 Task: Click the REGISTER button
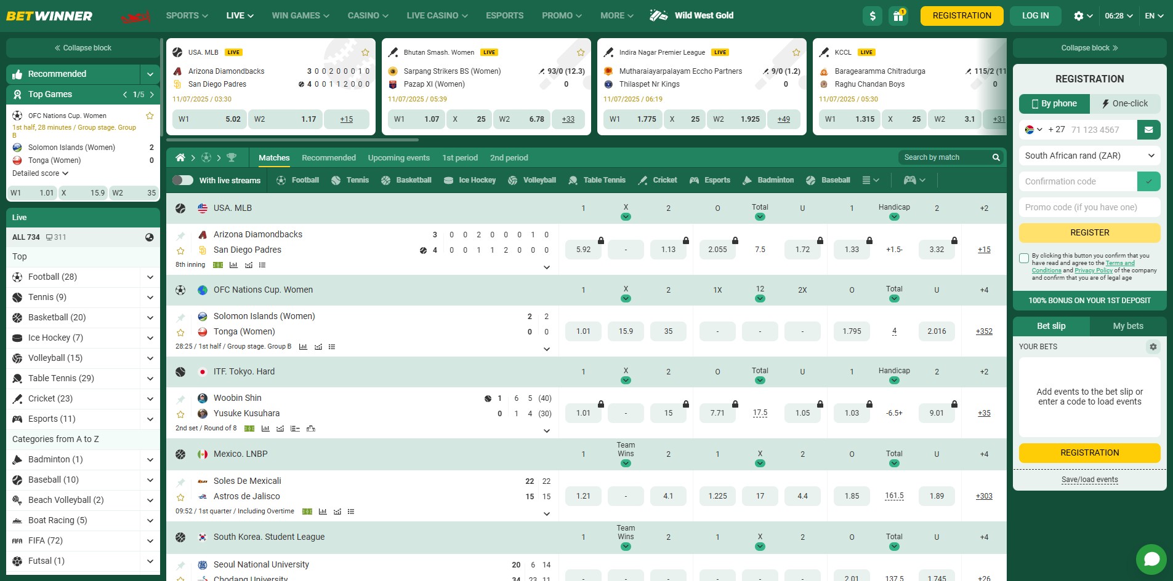[1089, 232]
